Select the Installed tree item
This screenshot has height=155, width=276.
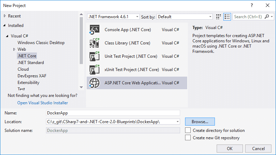16,26
